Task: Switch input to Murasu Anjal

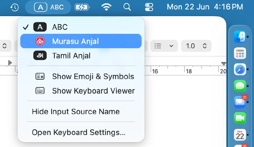Action: click(81, 41)
